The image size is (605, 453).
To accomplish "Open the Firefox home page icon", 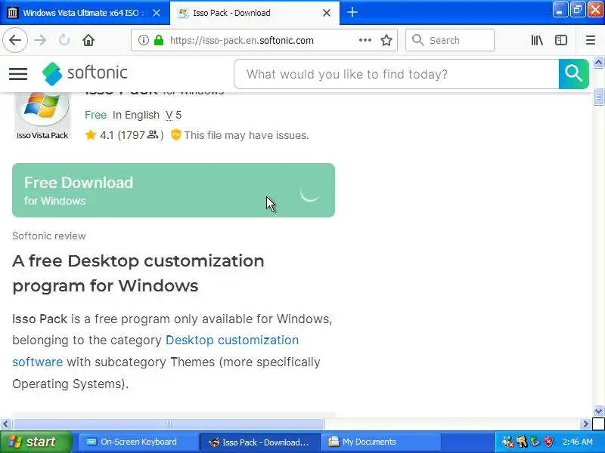I will pyautogui.click(x=88, y=40).
